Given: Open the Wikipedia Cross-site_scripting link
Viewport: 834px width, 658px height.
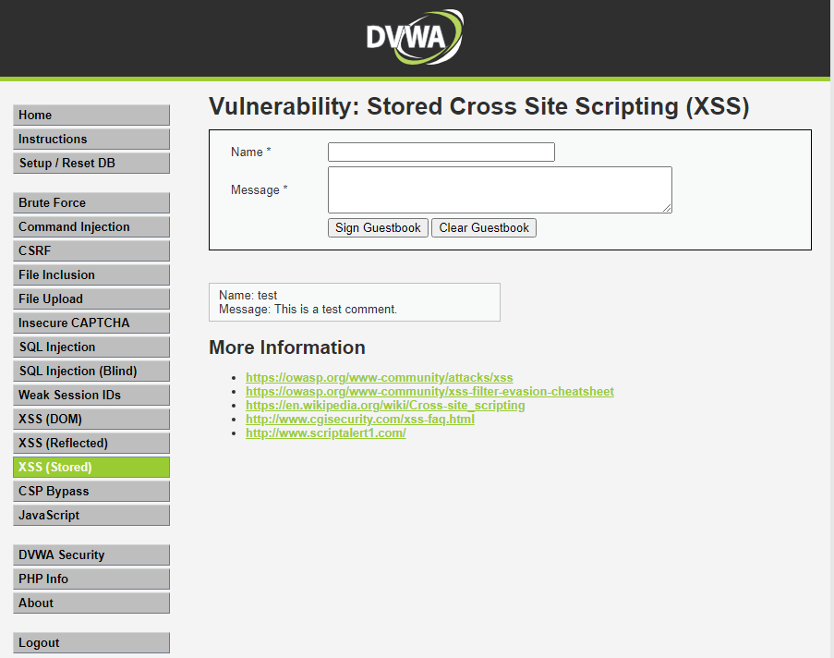Looking at the screenshot, I should click(385, 405).
